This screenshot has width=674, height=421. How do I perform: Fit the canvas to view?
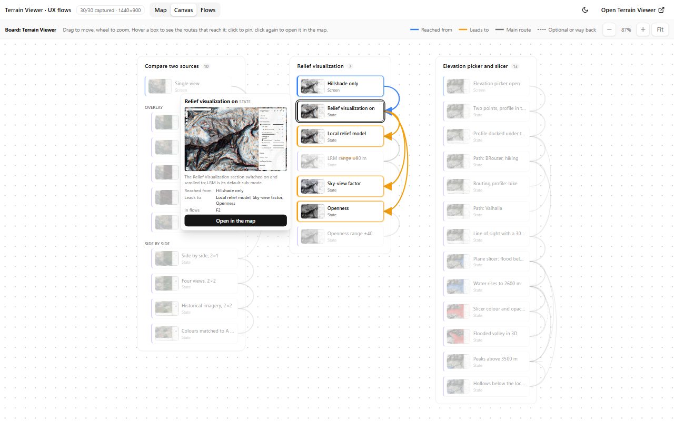660,30
